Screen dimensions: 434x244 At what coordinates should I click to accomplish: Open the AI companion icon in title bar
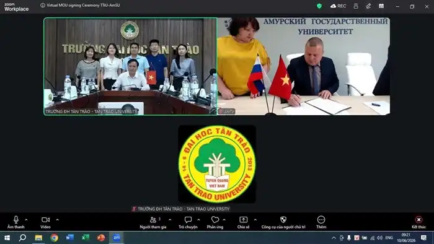(x=356, y=6)
